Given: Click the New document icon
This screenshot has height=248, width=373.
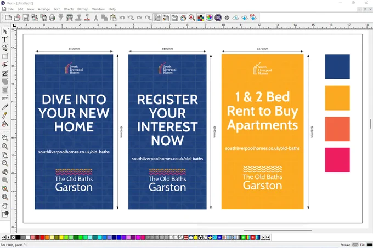Looking at the screenshot, I should click(x=8, y=18).
